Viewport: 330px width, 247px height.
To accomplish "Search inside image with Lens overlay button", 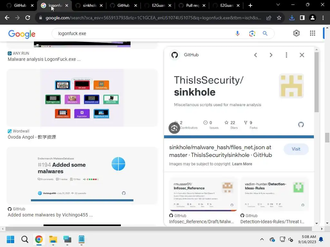I will pyautogui.click(x=174, y=128).
